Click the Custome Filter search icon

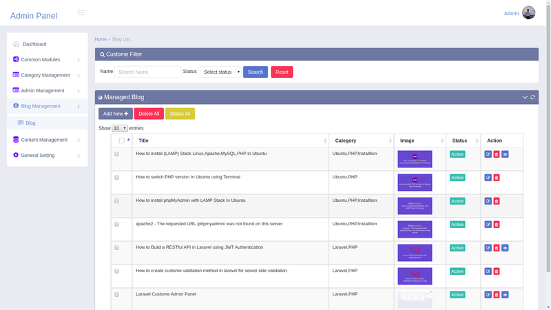102,54
